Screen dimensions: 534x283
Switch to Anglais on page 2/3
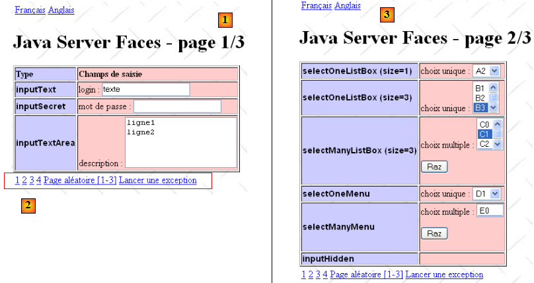tap(348, 5)
